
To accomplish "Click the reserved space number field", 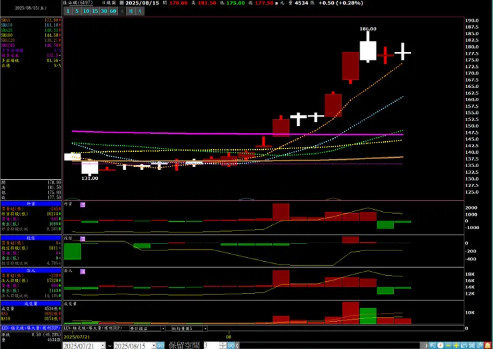I will [211, 346].
